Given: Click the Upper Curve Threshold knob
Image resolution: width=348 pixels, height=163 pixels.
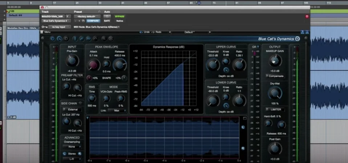Looking at the screenshot, I should click(213, 64).
